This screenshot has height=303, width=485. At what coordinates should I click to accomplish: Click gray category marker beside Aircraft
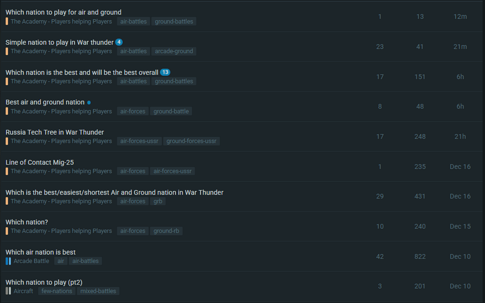[x=8, y=291]
